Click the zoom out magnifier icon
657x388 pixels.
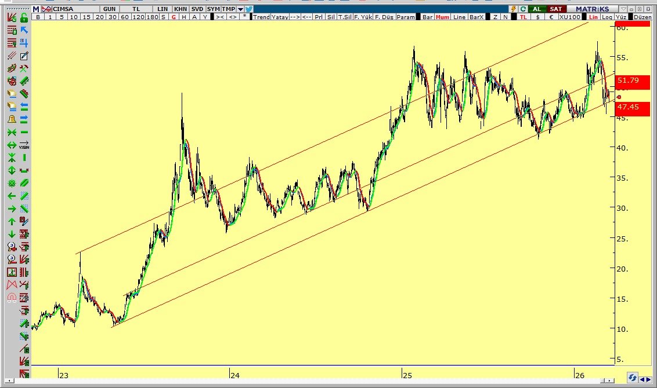tap(12, 259)
